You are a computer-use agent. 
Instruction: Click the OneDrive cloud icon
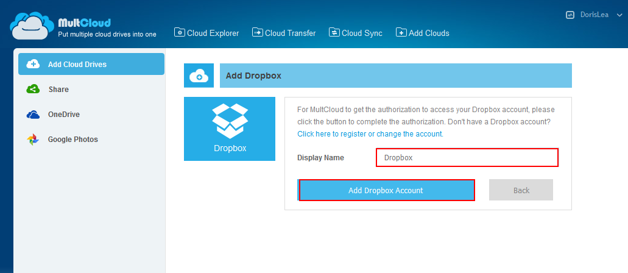(33, 115)
